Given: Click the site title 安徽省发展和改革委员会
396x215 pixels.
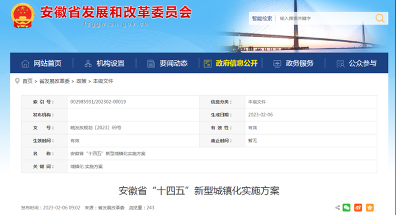Looking at the screenshot, I should 116,12.
